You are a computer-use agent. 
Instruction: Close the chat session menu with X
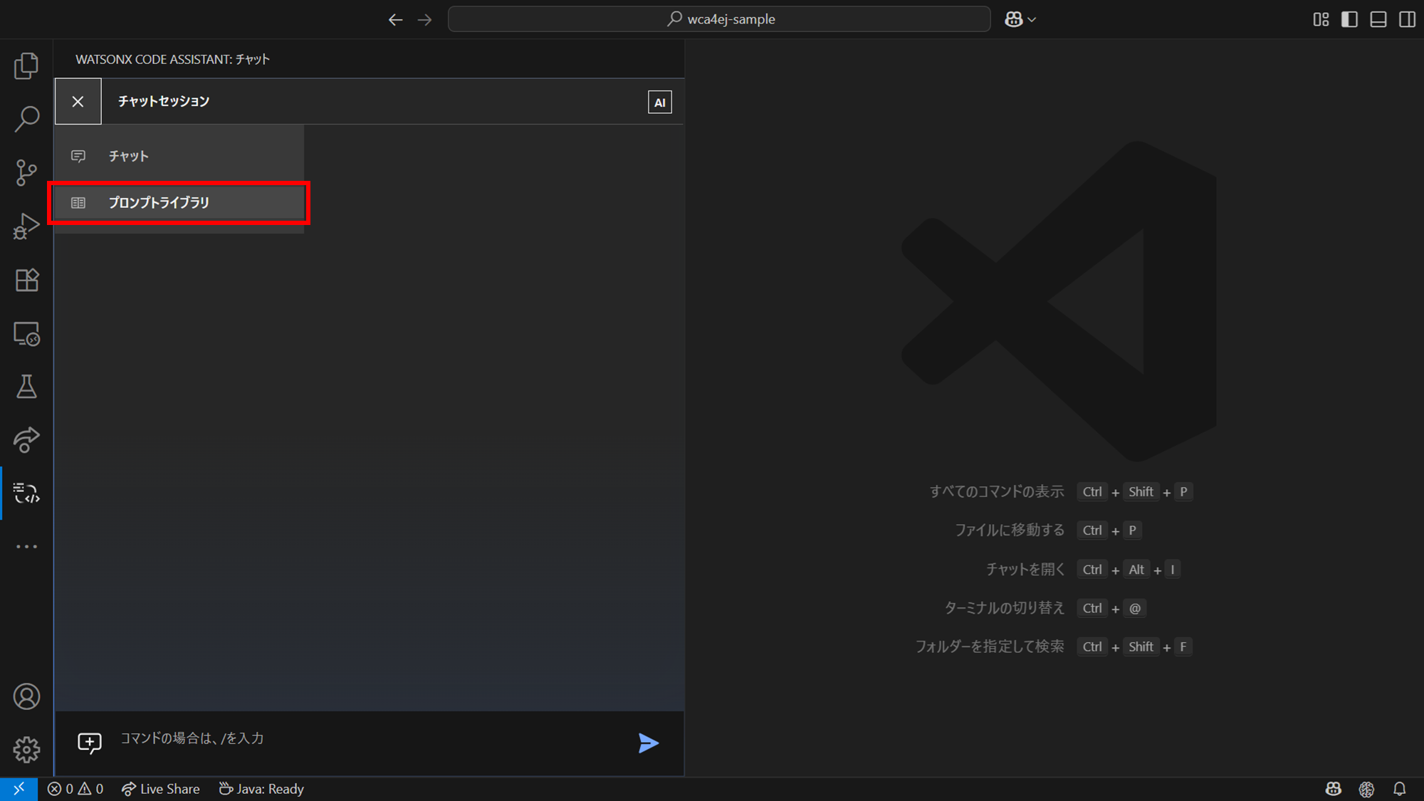(x=78, y=102)
